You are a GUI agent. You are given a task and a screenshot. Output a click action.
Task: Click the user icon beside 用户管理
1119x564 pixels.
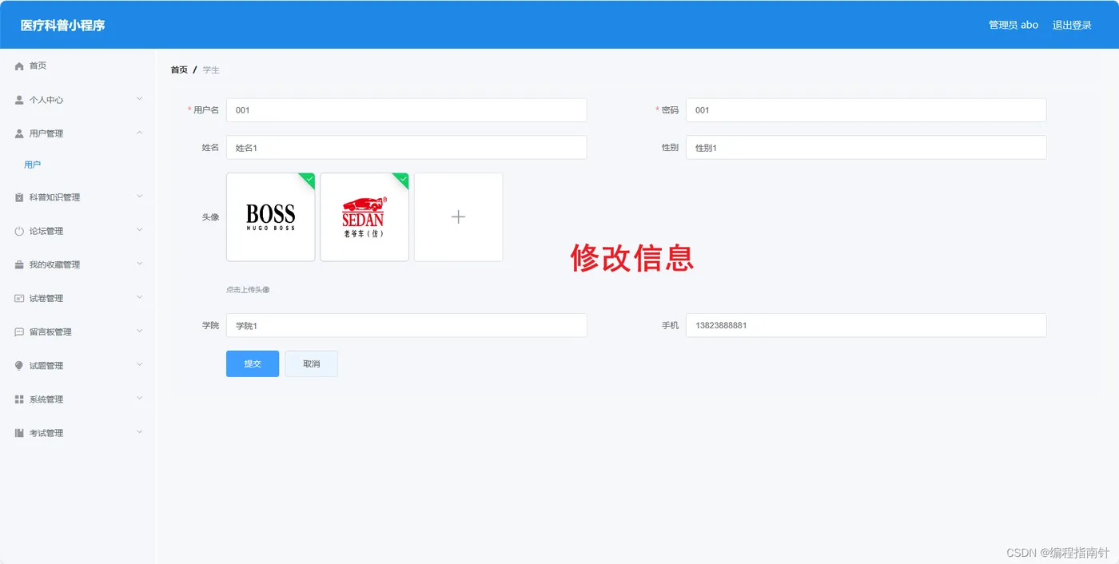coord(19,133)
